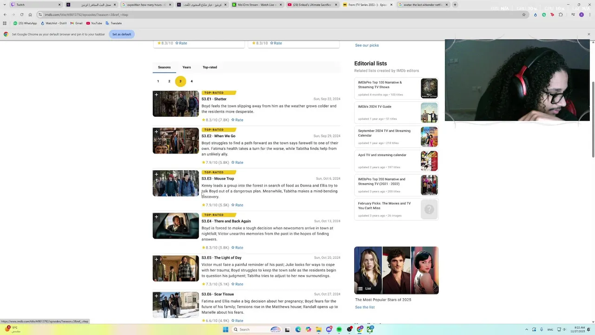Open S3.E6 Scar Tissue title
The image size is (595, 335).
(218, 294)
